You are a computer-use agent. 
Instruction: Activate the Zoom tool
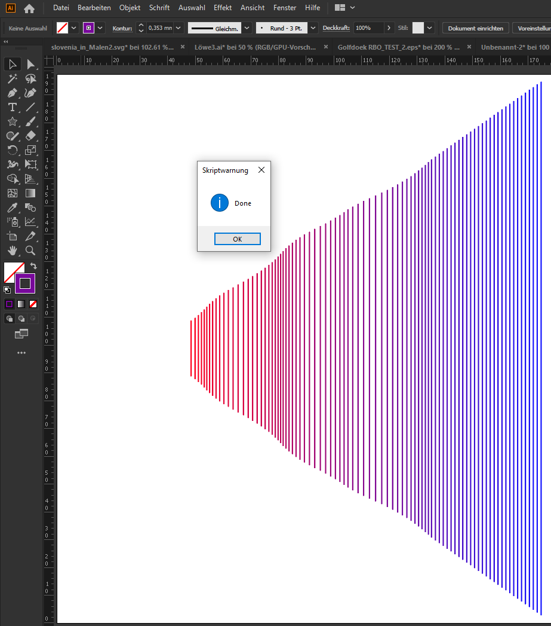click(30, 250)
